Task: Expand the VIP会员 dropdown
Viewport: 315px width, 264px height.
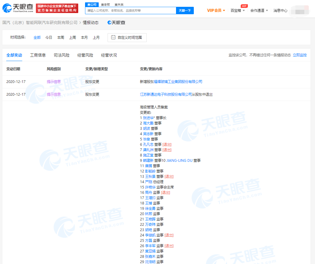Action: coord(216,10)
